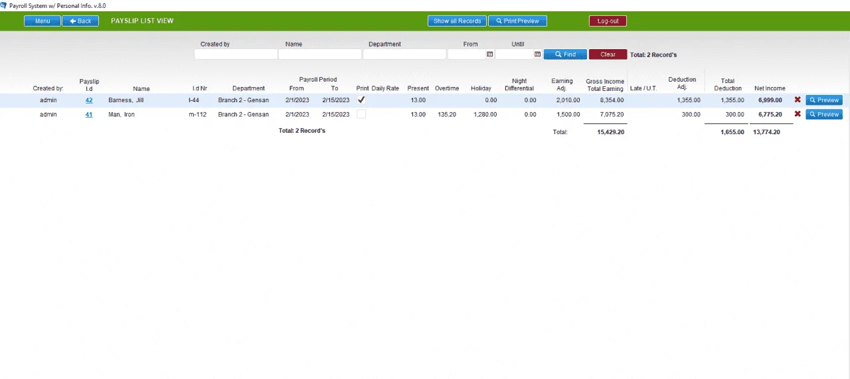Log-out of the payroll system

[x=608, y=21]
